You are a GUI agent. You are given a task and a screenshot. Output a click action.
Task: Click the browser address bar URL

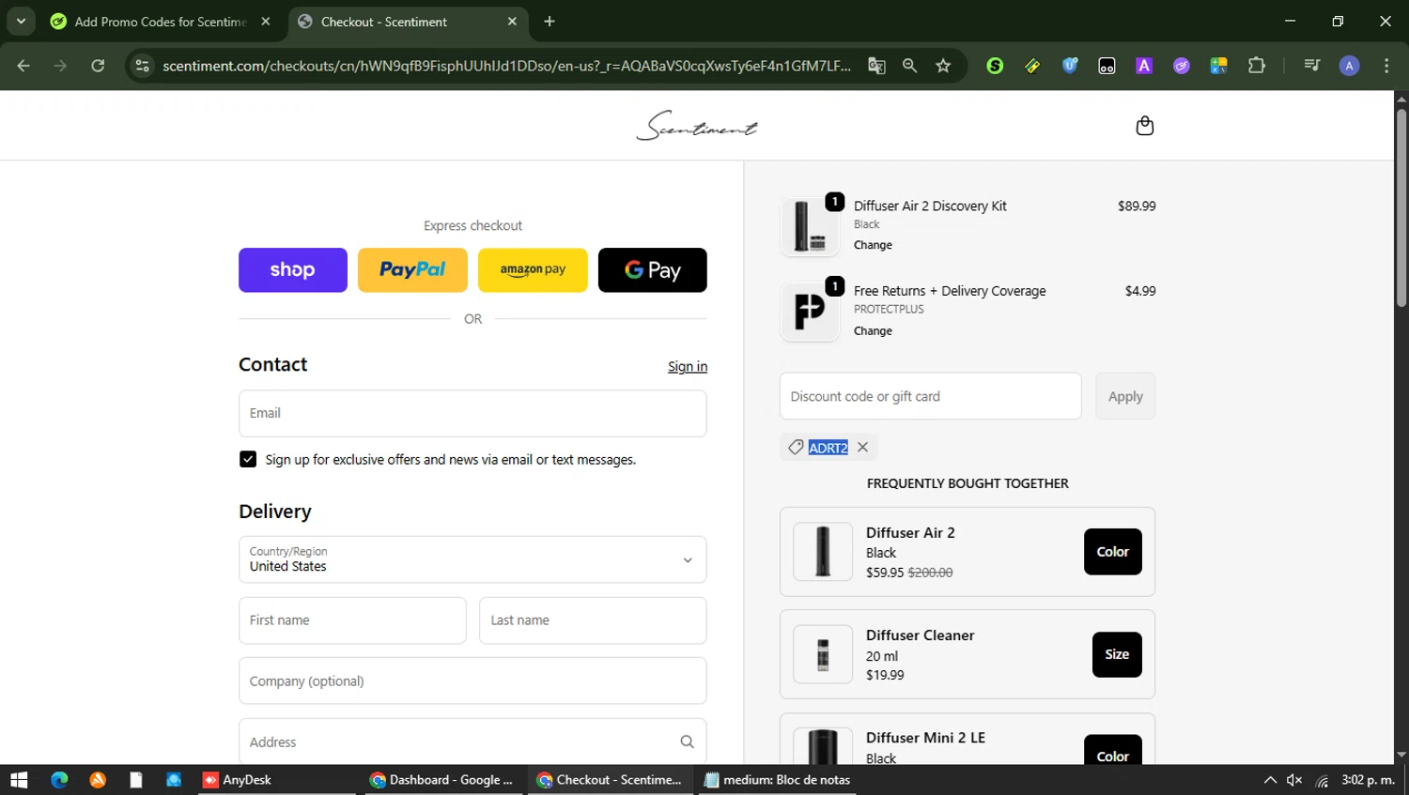tap(506, 66)
